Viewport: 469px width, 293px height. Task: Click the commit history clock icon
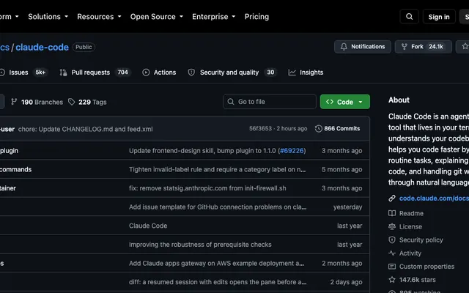[319, 129]
